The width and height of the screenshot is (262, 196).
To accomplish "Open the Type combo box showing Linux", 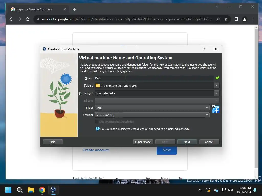I will (x=152, y=108).
